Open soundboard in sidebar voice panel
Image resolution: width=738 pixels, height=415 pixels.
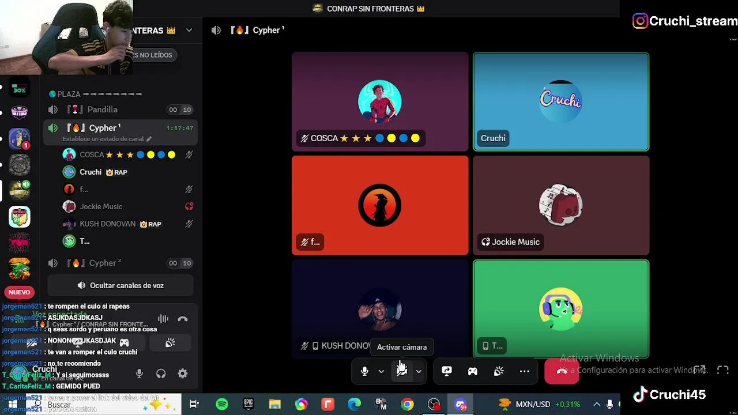[x=170, y=342]
